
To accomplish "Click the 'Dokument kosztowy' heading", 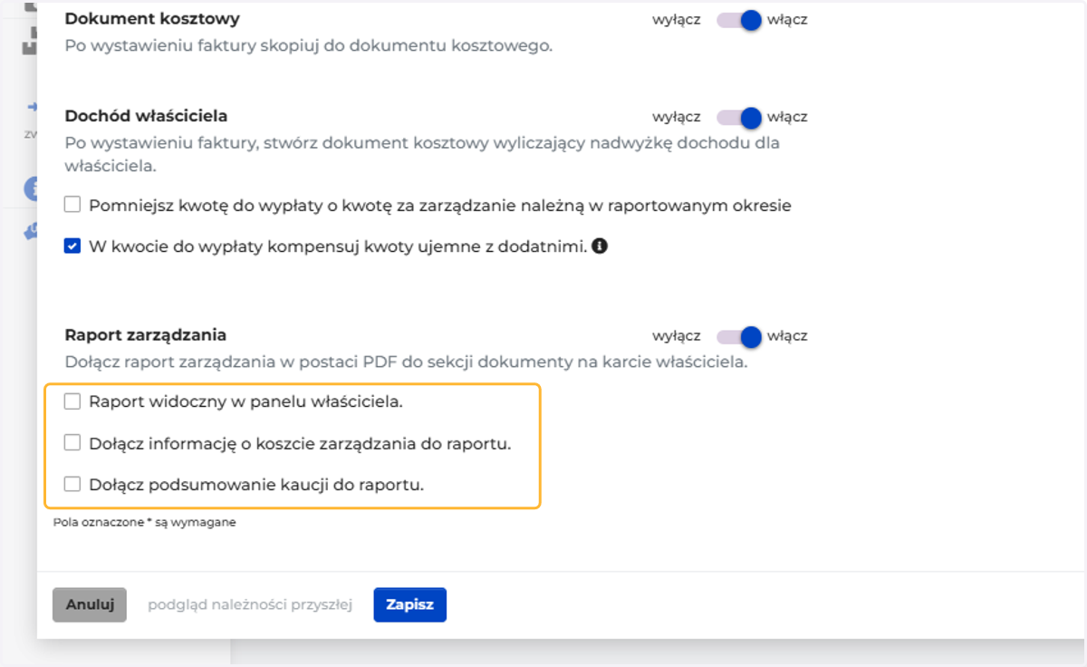I will coord(152,18).
